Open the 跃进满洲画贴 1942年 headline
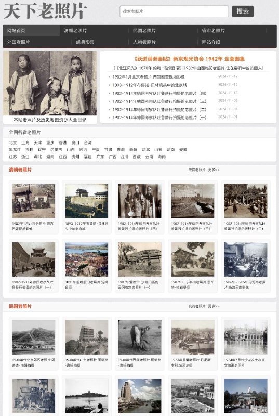This screenshot has width=279, height=416. [x=189, y=59]
